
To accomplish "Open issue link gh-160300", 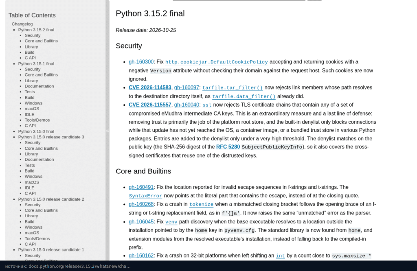I will click(x=141, y=61).
